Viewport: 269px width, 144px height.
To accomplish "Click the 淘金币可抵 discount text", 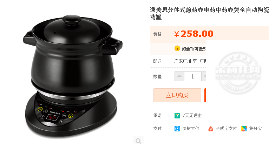I will pos(193,49).
